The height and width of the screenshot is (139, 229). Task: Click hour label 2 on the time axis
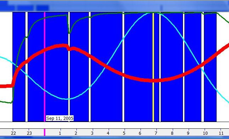76,133
